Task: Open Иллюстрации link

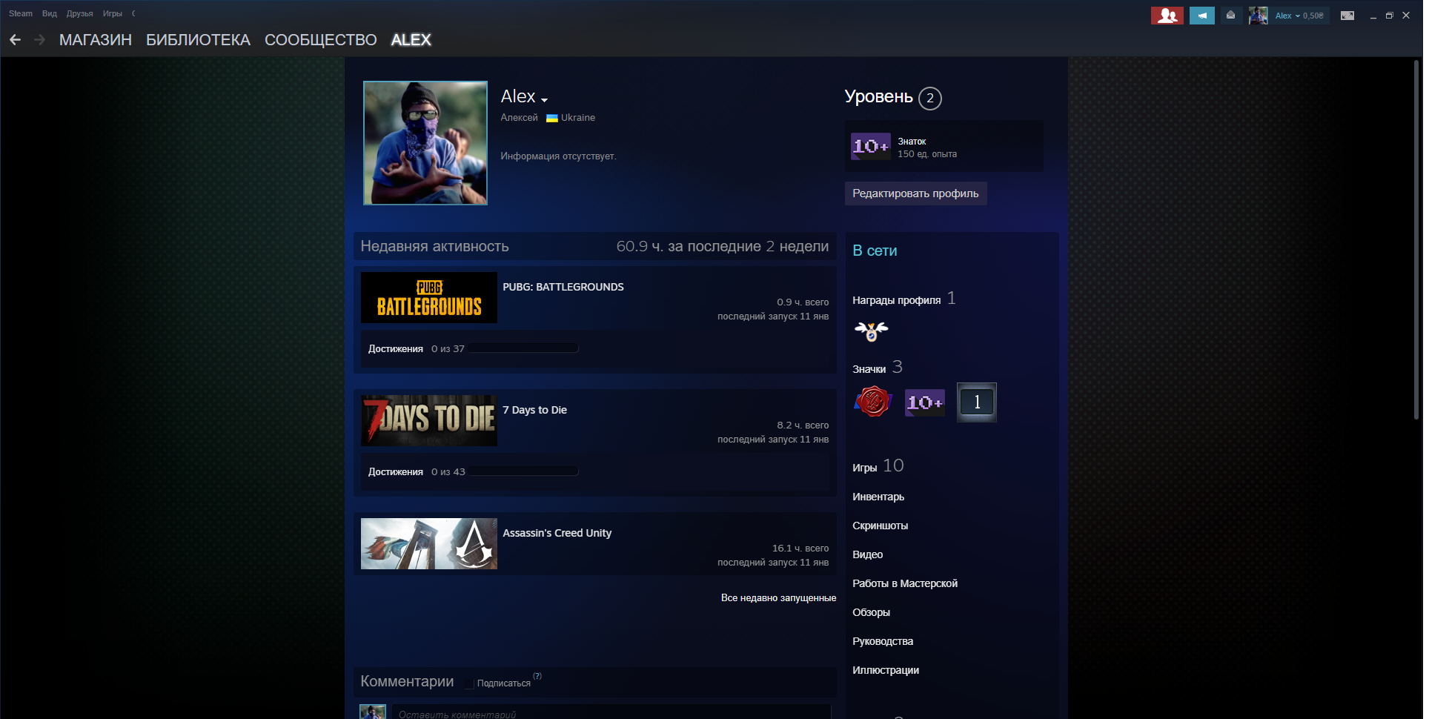Action: click(x=886, y=670)
